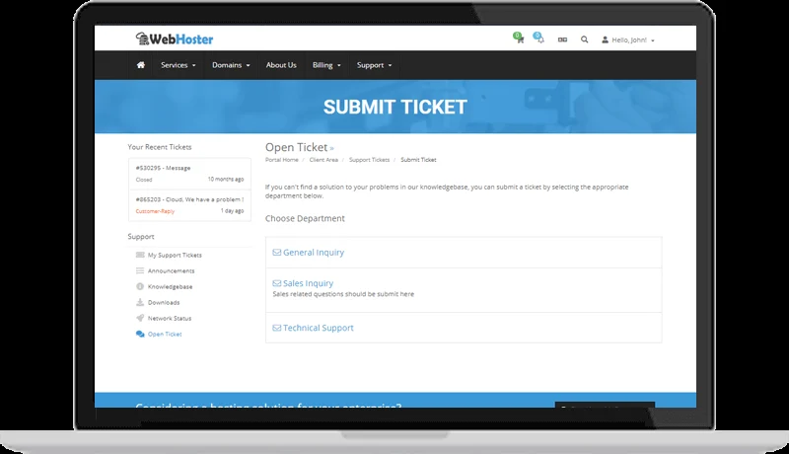The height and width of the screenshot is (454, 789).
Task: Expand the Billing dropdown menu
Action: pyautogui.click(x=326, y=65)
